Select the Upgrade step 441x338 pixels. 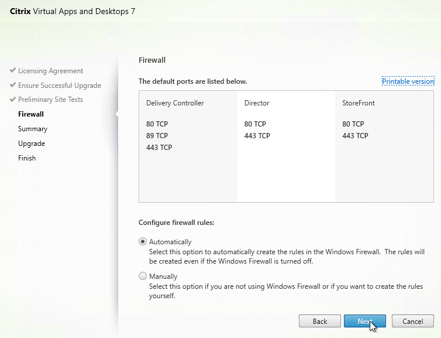click(x=32, y=144)
